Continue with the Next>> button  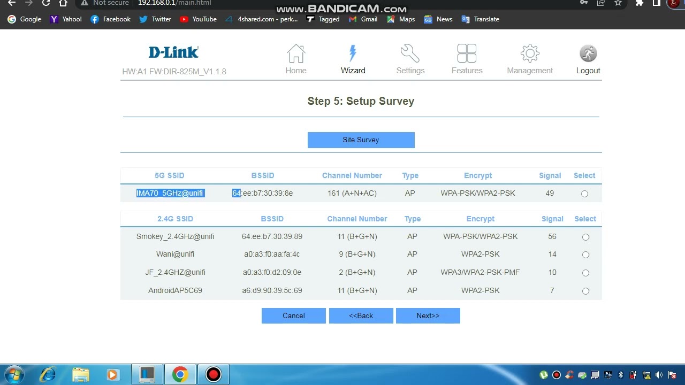click(x=428, y=315)
